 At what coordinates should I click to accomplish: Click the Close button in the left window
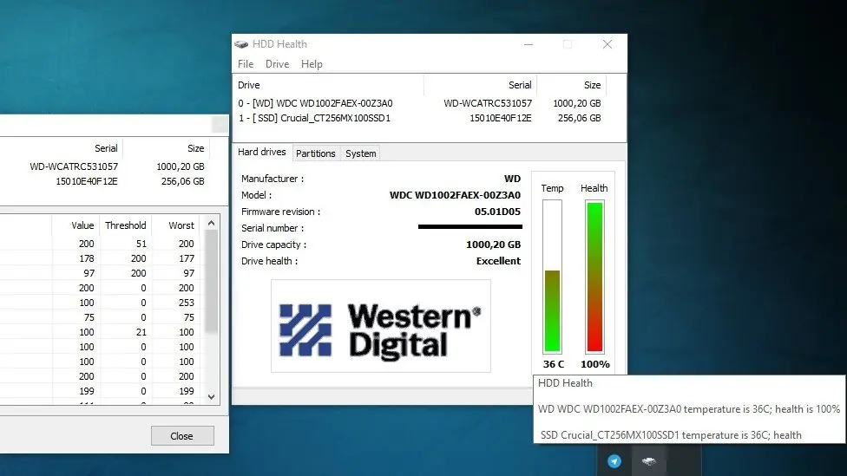[182, 435]
